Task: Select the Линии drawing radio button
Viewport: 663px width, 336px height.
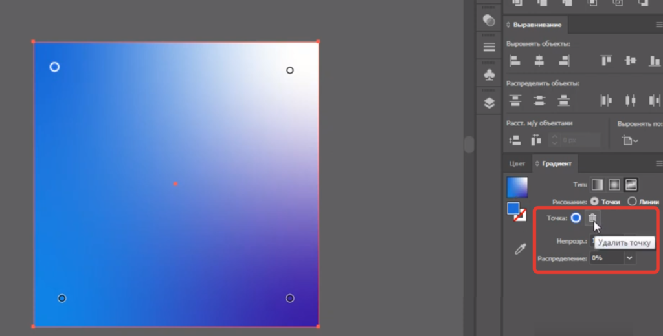Action: click(632, 202)
